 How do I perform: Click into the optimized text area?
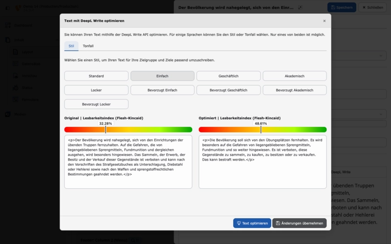click(262, 162)
